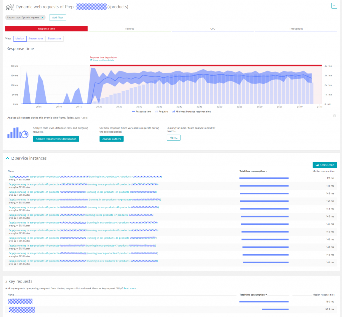Click the sort arrow in the key requests table
The height and width of the screenshot is (317, 342).
point(266,295)
